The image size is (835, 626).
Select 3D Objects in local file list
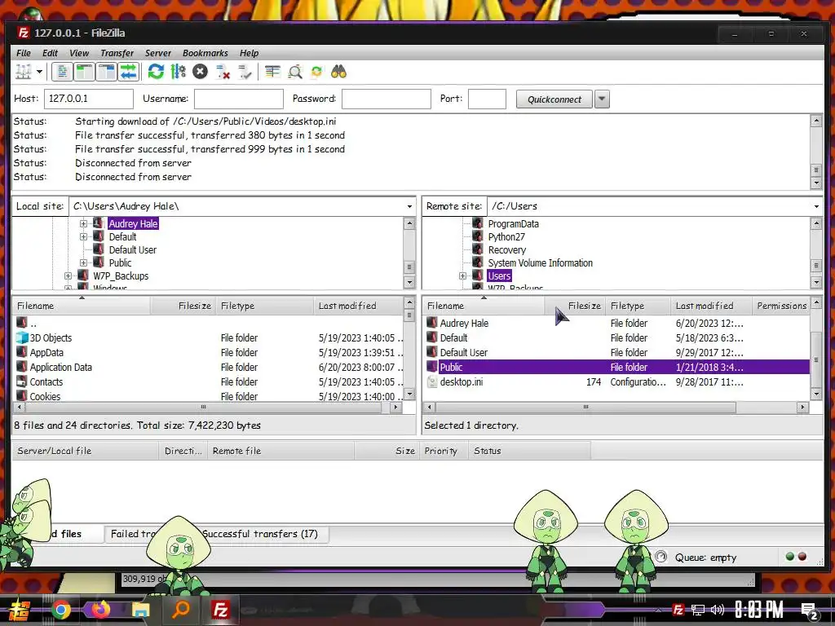pyautogui.click(x=51, y=338)
